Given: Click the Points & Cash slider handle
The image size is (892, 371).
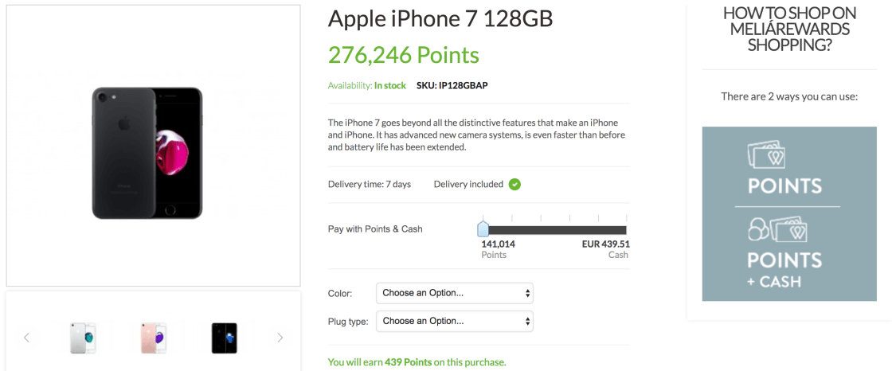Looking at the screenshot, I should 483,229.
